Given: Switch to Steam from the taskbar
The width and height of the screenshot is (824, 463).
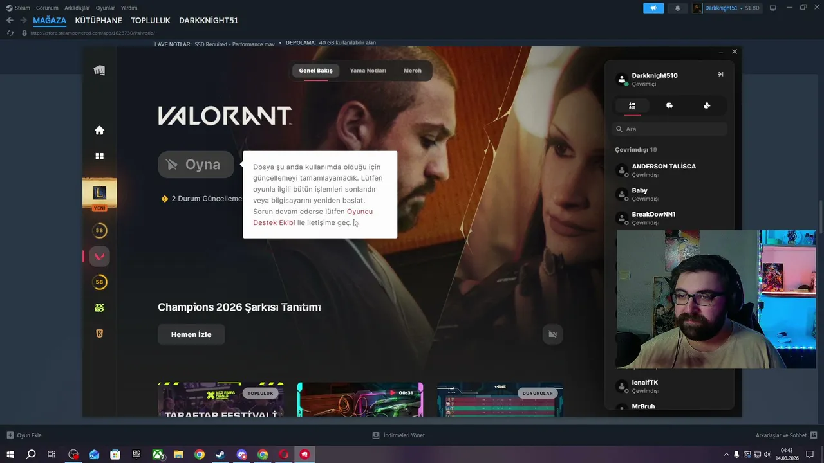Looking at the screenshot, I should point(220,455).
